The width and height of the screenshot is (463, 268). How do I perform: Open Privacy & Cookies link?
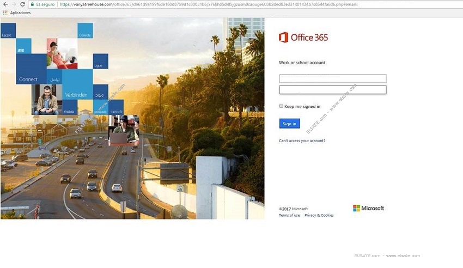tap(319, 215)
